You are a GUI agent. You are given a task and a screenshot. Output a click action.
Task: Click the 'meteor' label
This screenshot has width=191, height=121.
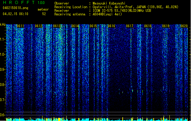point(43,9)
